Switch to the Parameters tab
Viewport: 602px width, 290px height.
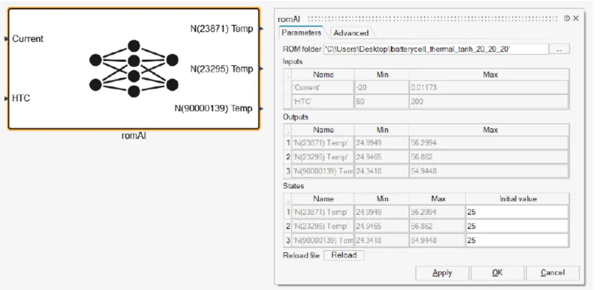pyautogui.click(x=301, y=33)
